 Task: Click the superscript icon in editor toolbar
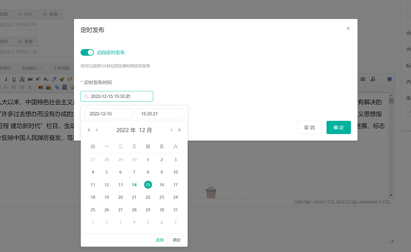[38, 79]
